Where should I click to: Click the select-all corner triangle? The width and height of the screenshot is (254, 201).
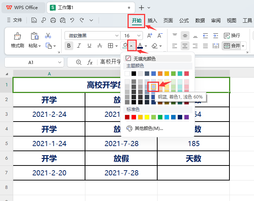point(7,74)
